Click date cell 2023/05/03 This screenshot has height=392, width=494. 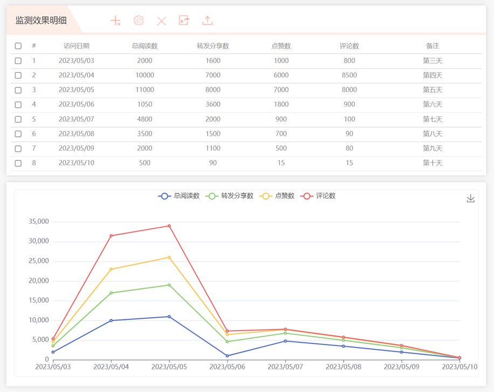click(x=76, y=61)
